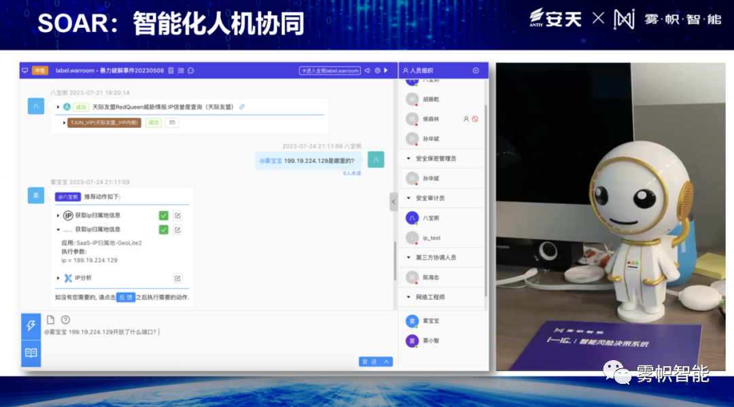Click the add plus icon in 人员组织 header
The width and height of the screenshot is (734, 407).
(x=476, y=71)
